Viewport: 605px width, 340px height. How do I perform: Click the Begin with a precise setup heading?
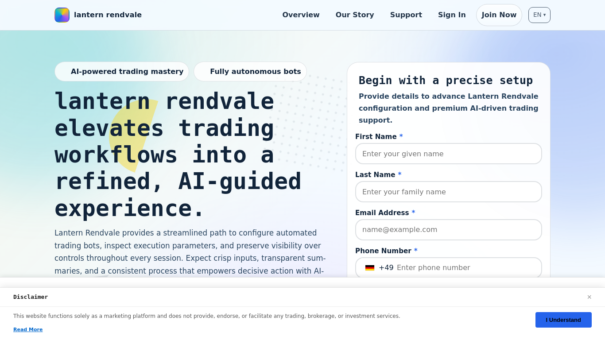(446, 80)
